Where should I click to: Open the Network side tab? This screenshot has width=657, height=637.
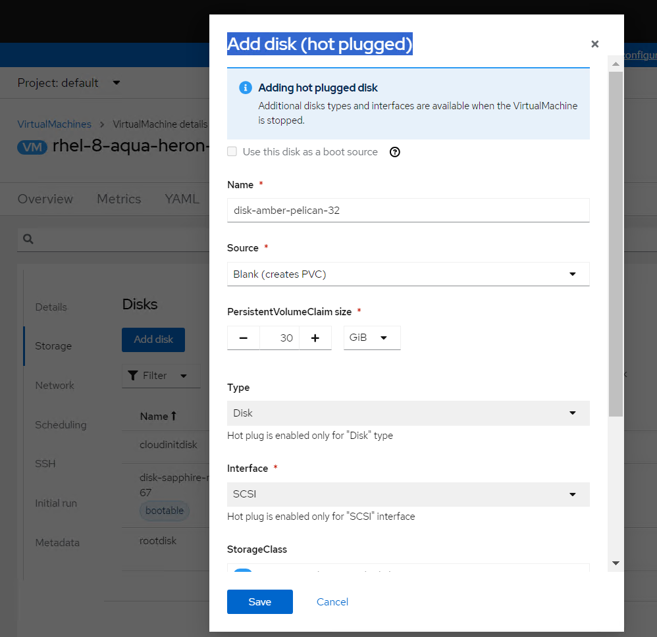[x=55, y=386]
